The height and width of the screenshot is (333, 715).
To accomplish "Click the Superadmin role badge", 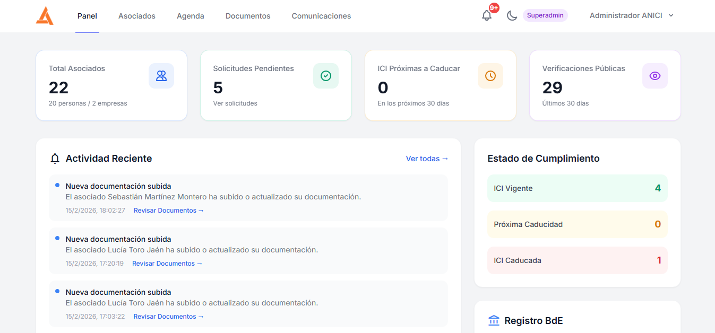I will (x=545, y=15).
